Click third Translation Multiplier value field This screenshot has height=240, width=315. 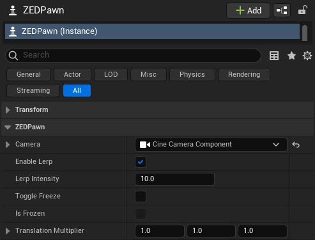coord(263,231)
